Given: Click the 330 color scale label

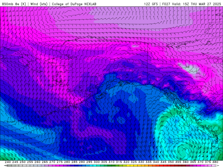Looking at the screenshot, I should pos(141,162).
